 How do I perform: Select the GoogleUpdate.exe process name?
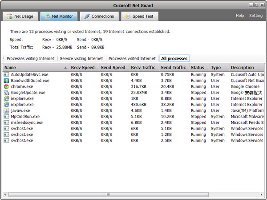coord(28,93)
